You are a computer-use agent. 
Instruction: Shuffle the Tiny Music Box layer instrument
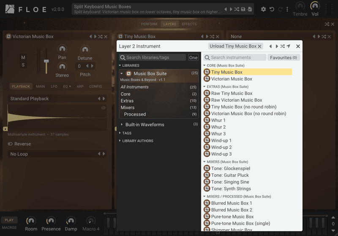(x=212, y=37)
